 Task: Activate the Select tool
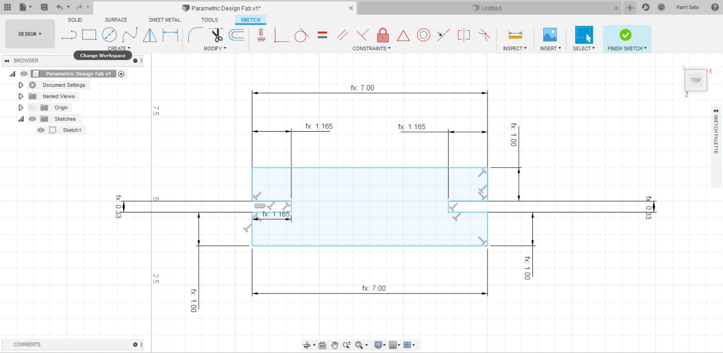coord(584,35)
